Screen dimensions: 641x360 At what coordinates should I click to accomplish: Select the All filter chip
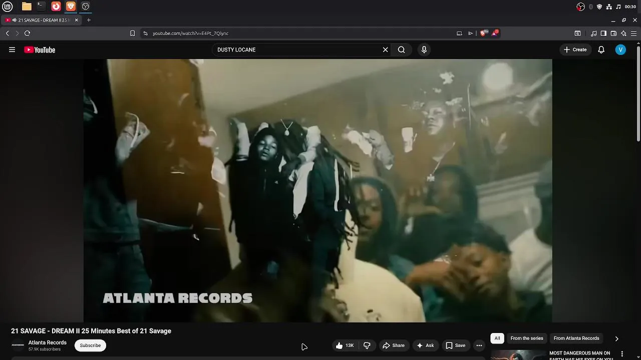[x=497, y=338]
